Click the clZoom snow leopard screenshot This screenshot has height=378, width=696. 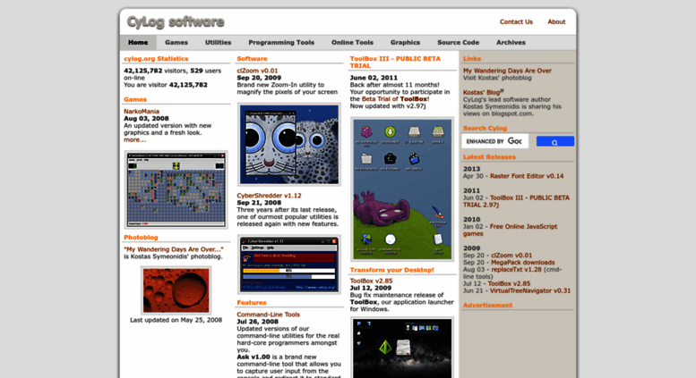click(289, 145)
